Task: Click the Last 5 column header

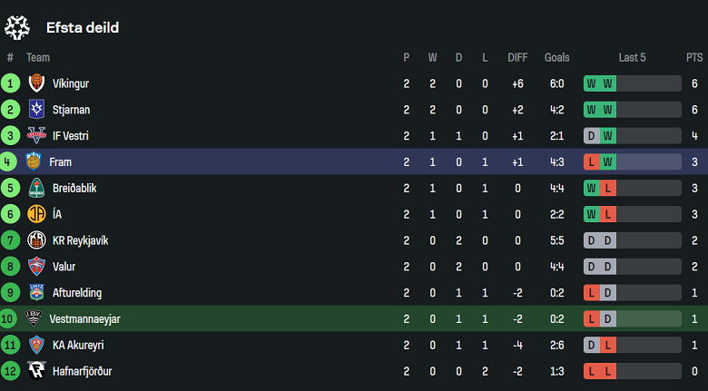Action: tap(632, 57)
